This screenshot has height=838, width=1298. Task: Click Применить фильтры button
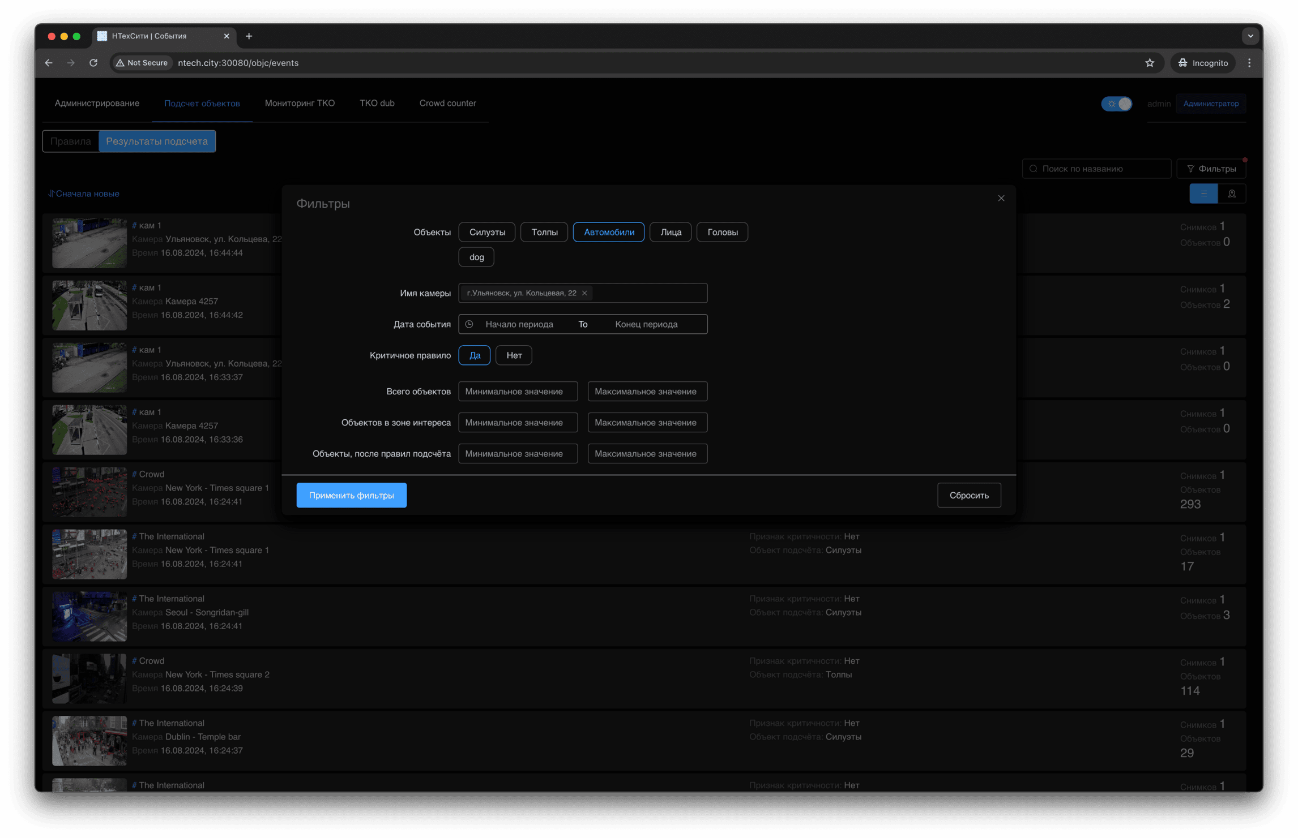[x=351, y=495]
